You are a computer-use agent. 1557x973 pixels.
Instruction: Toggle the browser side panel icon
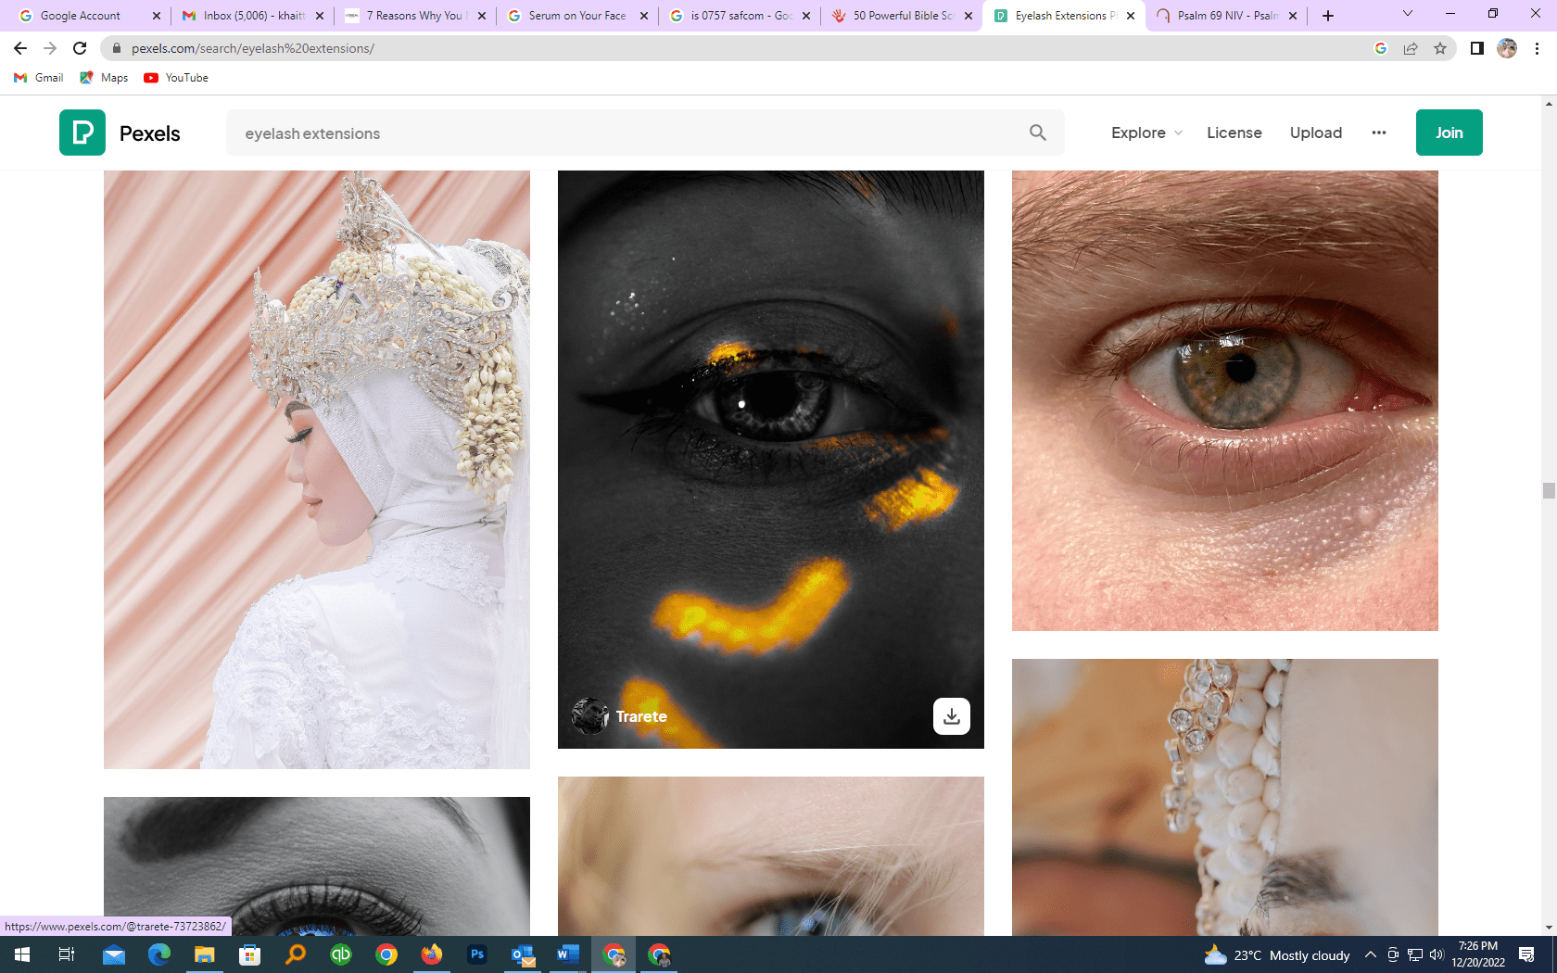(x=1476, y=48)
